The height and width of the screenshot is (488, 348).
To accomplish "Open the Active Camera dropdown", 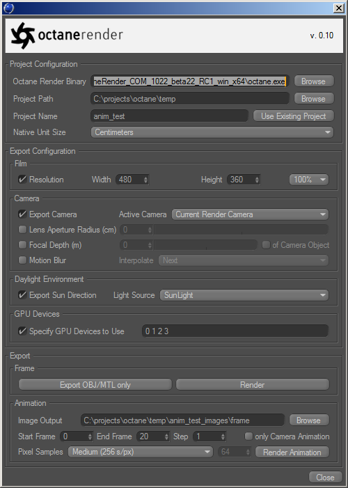I will coord(250,214).
